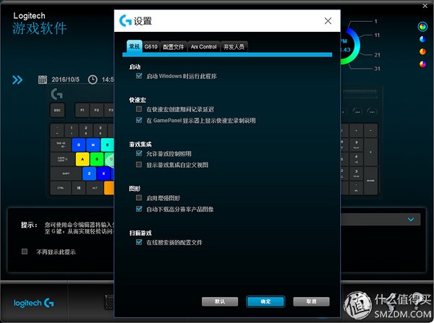This screenshot has height=323, width=434.
Task: Click the calendar icon beside 2016/10/5
Action: [x=43, y=79]
